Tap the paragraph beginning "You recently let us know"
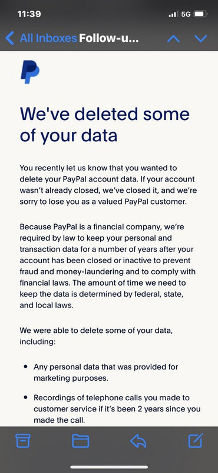 pos(107,184)
